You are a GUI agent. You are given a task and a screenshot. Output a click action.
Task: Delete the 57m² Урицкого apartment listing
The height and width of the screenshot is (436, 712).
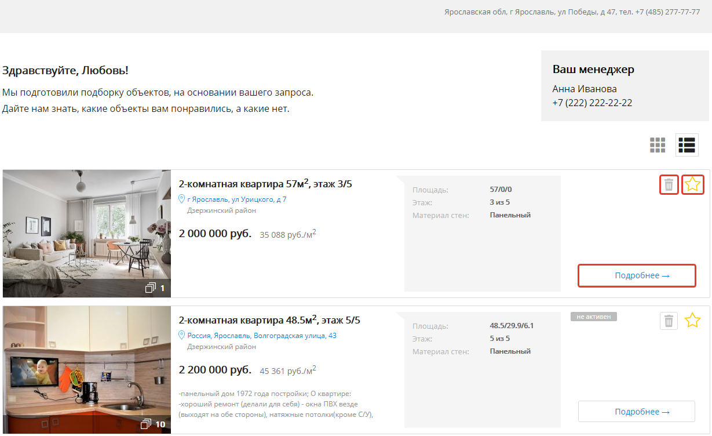[x=669, y=185]
